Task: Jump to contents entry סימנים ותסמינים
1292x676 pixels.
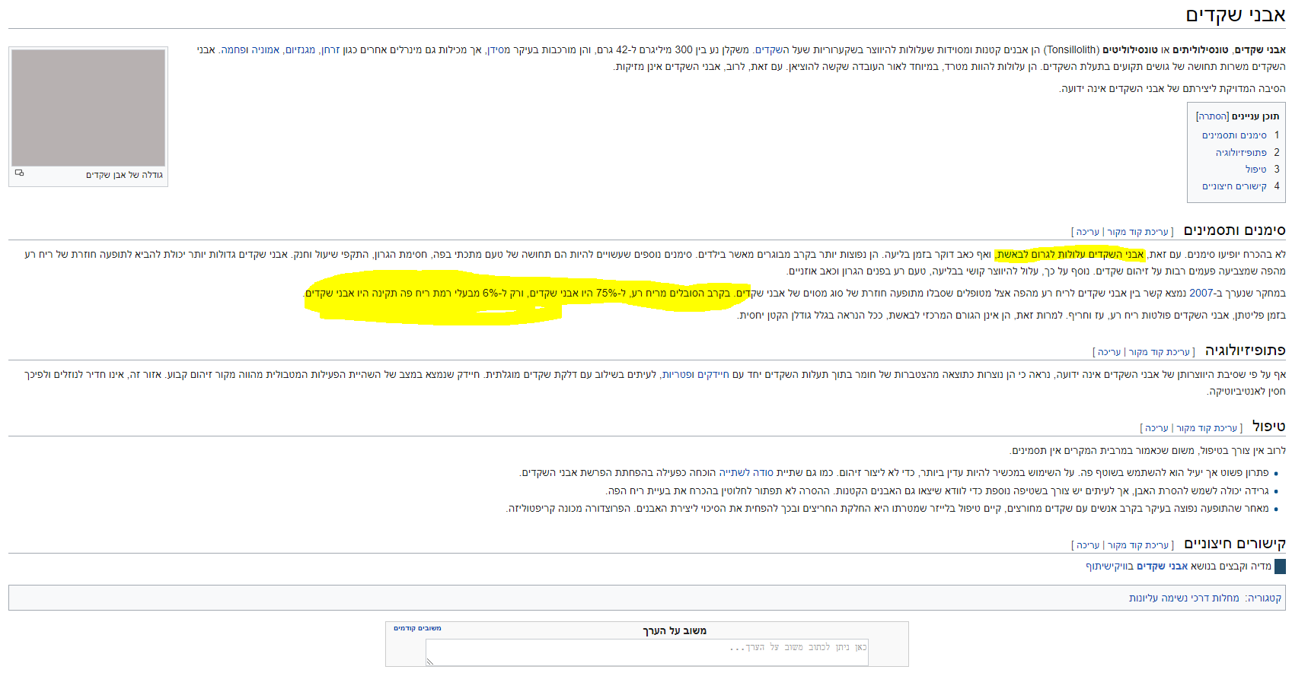Action: pyautogui.click(x=1234, y=135)
